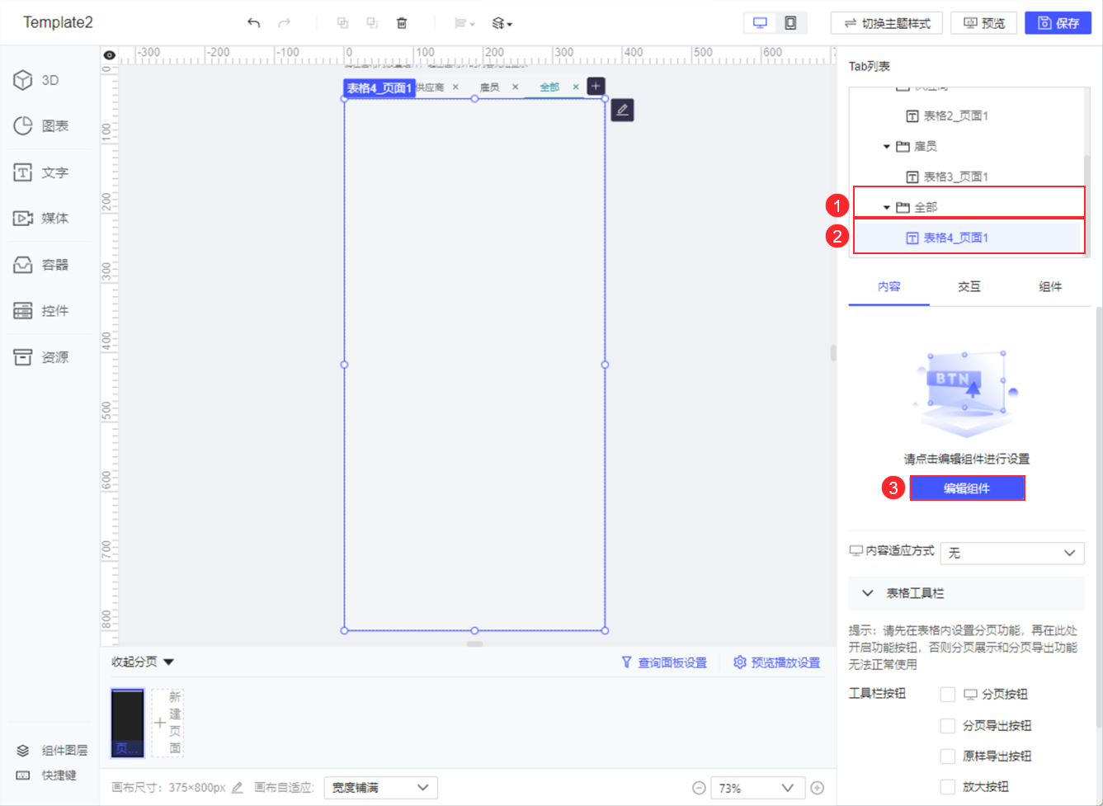Enable the 分页按钮 checkbox
1103x806 pixels.
point(947,694)
